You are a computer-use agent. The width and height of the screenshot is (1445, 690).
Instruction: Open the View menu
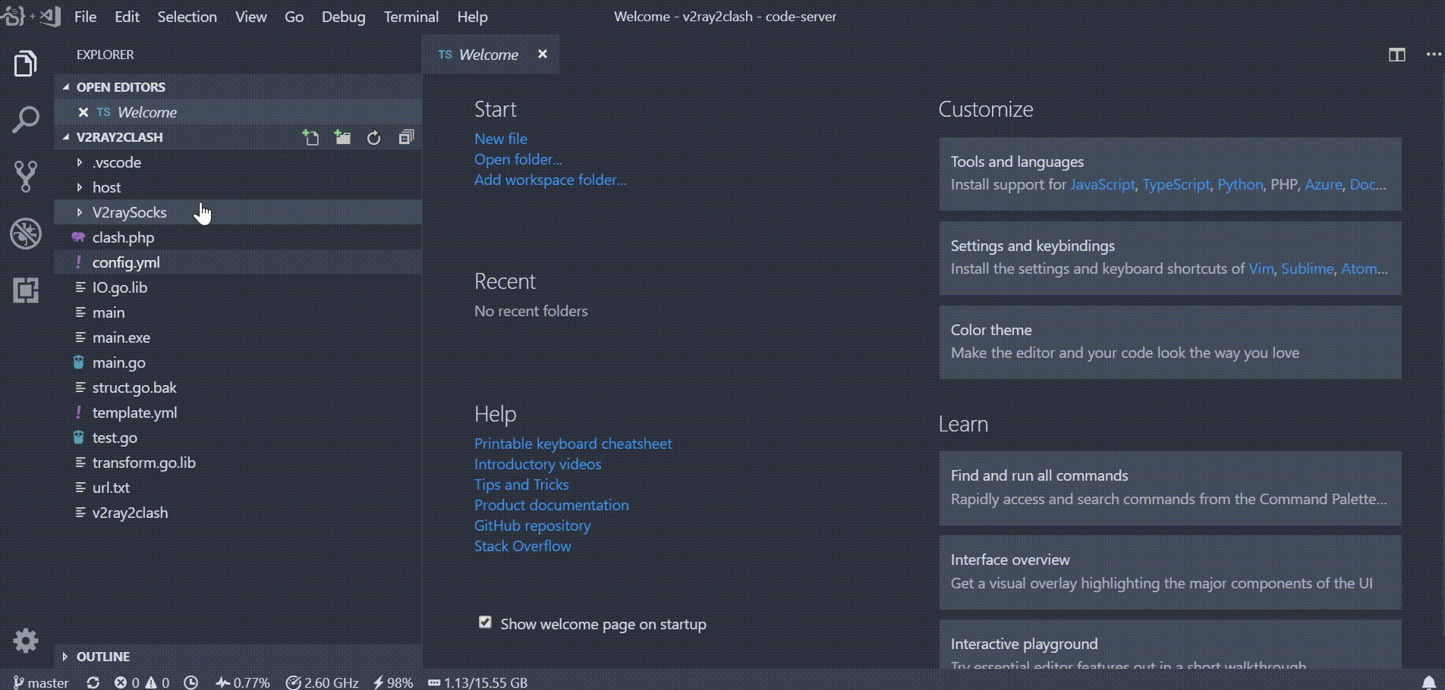pos(250,17)
